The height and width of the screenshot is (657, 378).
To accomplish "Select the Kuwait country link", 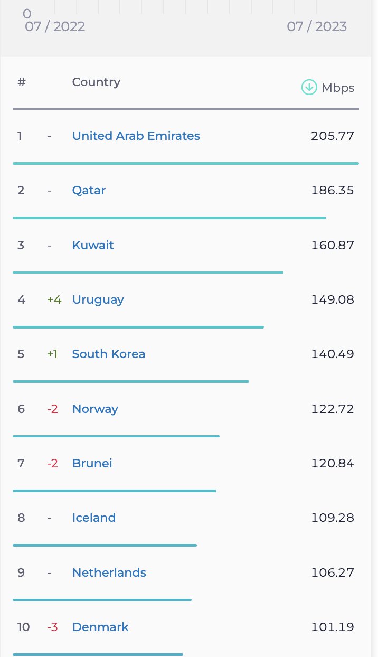I will [x=93, y=246].
